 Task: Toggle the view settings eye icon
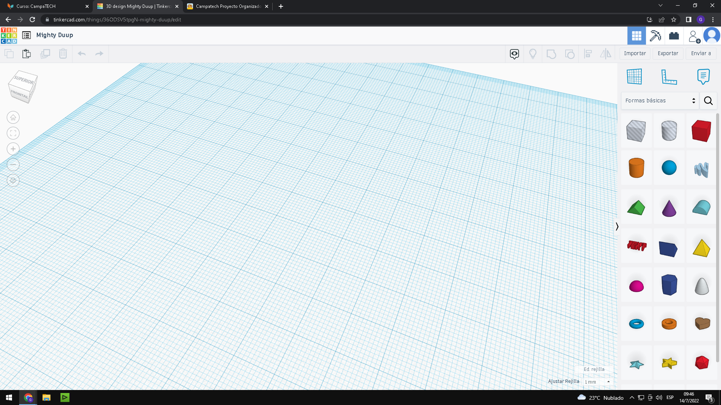tap(514, 54)
